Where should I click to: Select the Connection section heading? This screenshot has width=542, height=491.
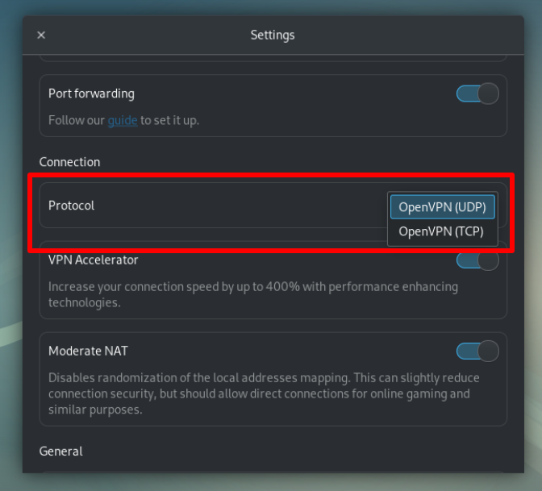point(69,162)
